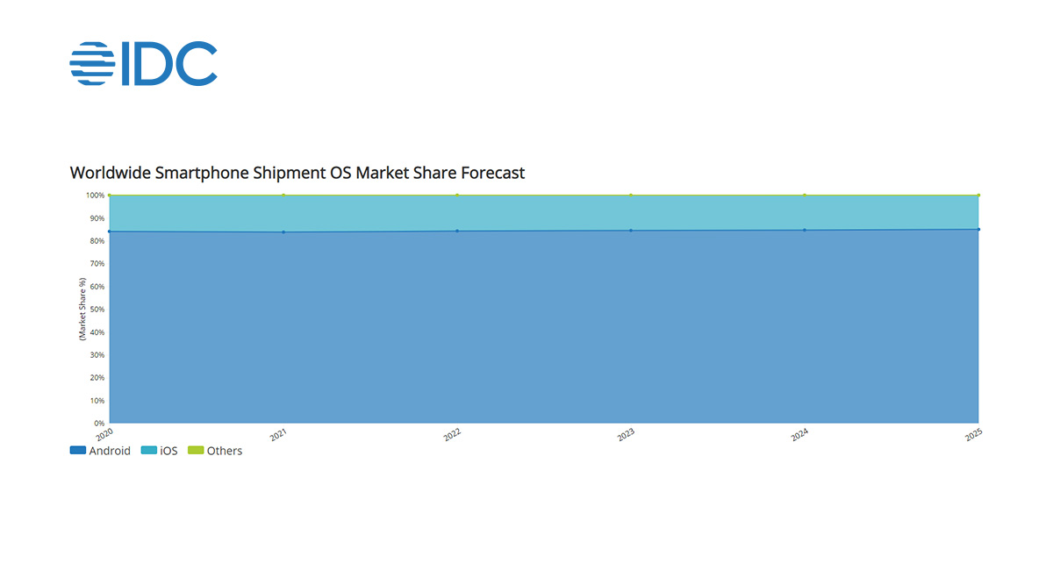Click the IDC logo
This screenshot has height=570, width=1053.
coord(143,63)
